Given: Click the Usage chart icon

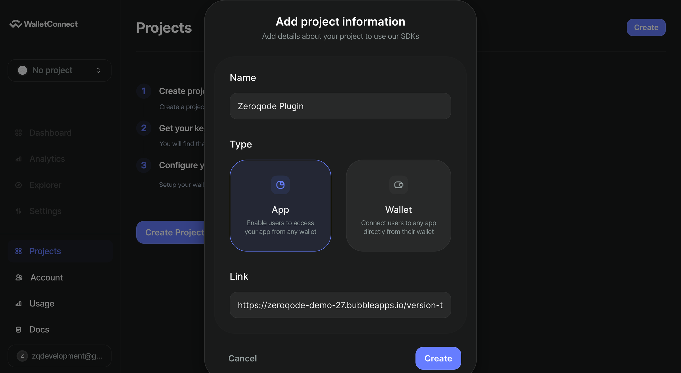Looking at the screenshot, I should pos(19,304).
